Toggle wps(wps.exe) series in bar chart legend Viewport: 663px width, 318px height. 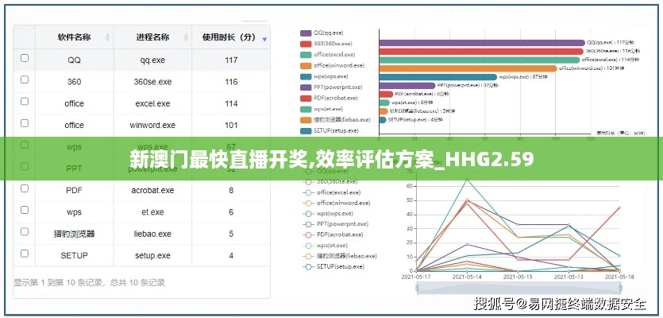click(x=324, y=76)
